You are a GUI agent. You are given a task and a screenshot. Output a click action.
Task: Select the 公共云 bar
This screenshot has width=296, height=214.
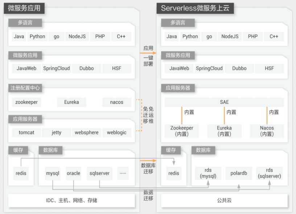pos(224,201)
